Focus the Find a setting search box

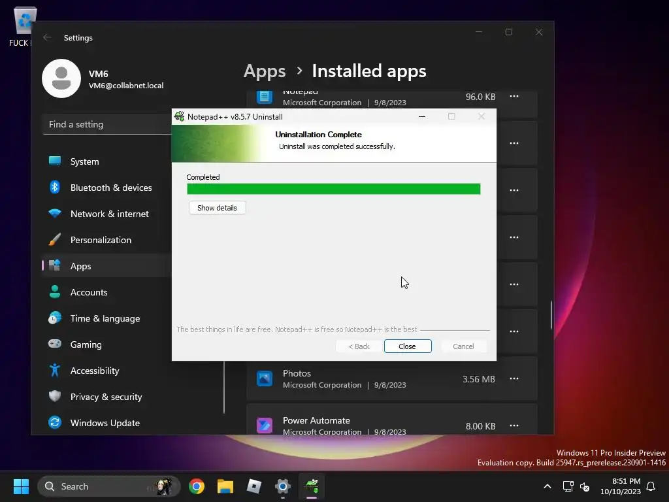coord(106,125)
